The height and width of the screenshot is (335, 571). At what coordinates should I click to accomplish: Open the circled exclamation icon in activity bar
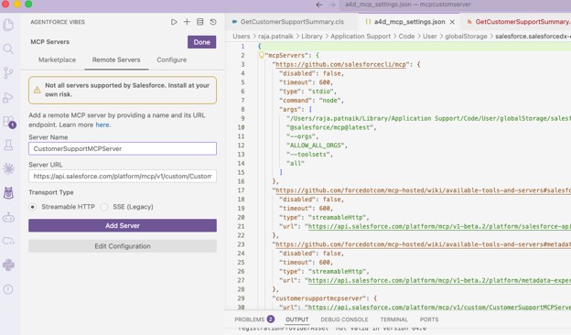pyautogui.click(x=8, y=289)
